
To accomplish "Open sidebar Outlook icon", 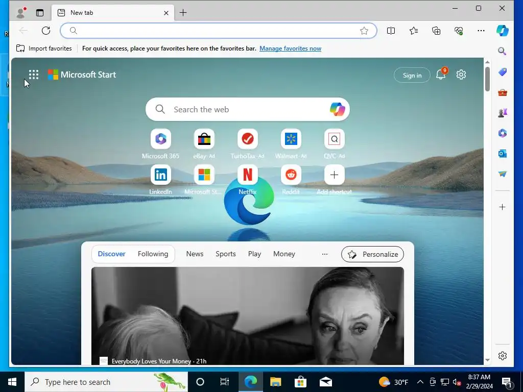I will coord(503,153).
